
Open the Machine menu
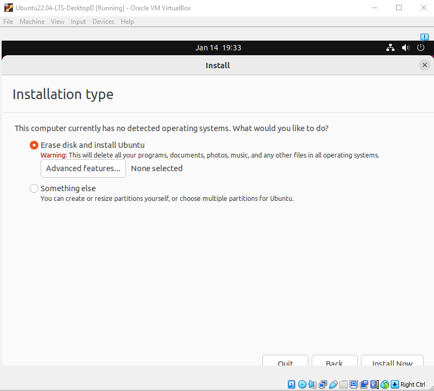(x=32, y=21)
